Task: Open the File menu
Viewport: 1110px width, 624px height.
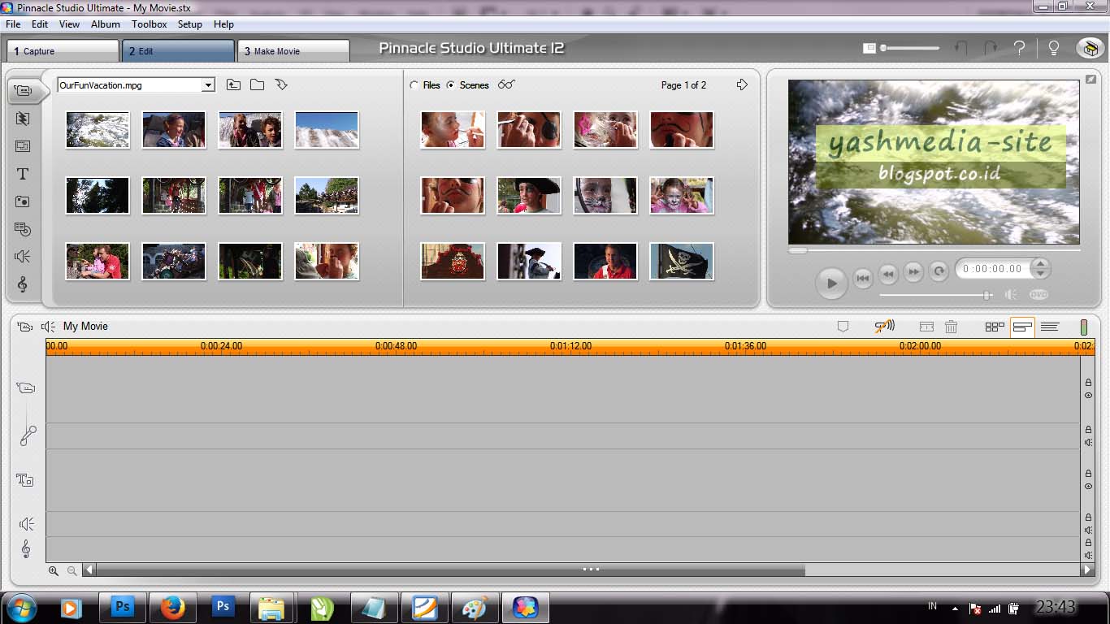Action: click(13, 24)
